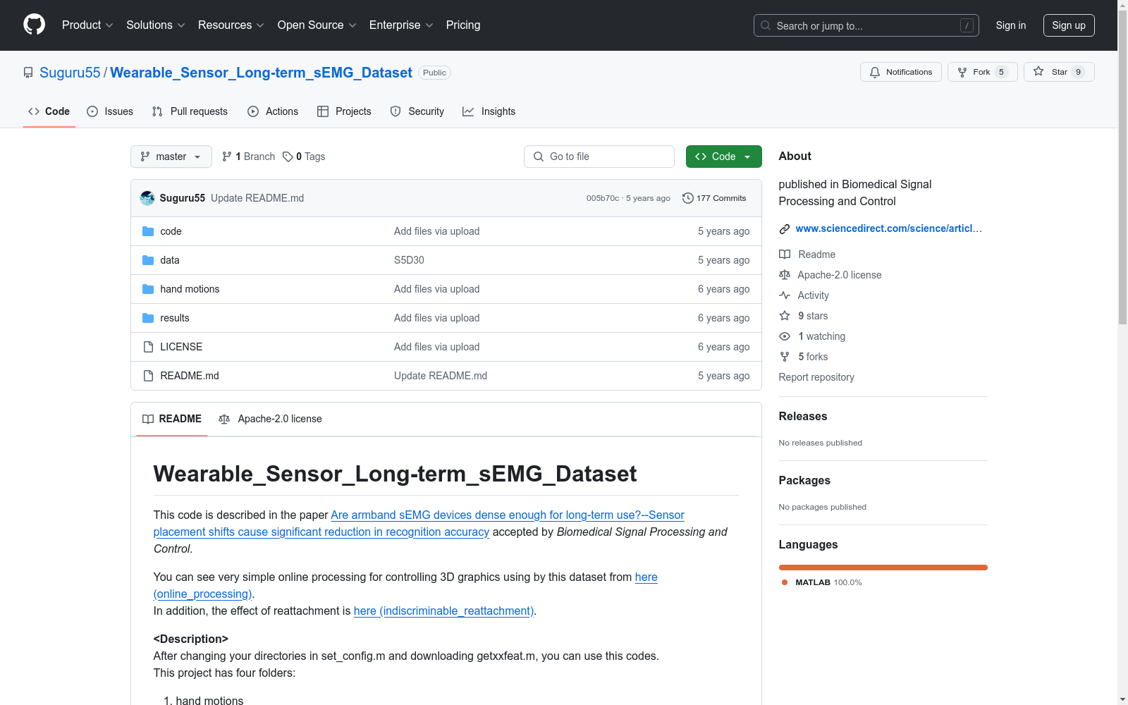This screenshot has width=1128, height=705.
Task: Click the Insights graph icon
Action: coord(468,111)
